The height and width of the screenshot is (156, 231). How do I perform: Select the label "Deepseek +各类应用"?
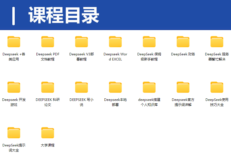click(14, 57)
